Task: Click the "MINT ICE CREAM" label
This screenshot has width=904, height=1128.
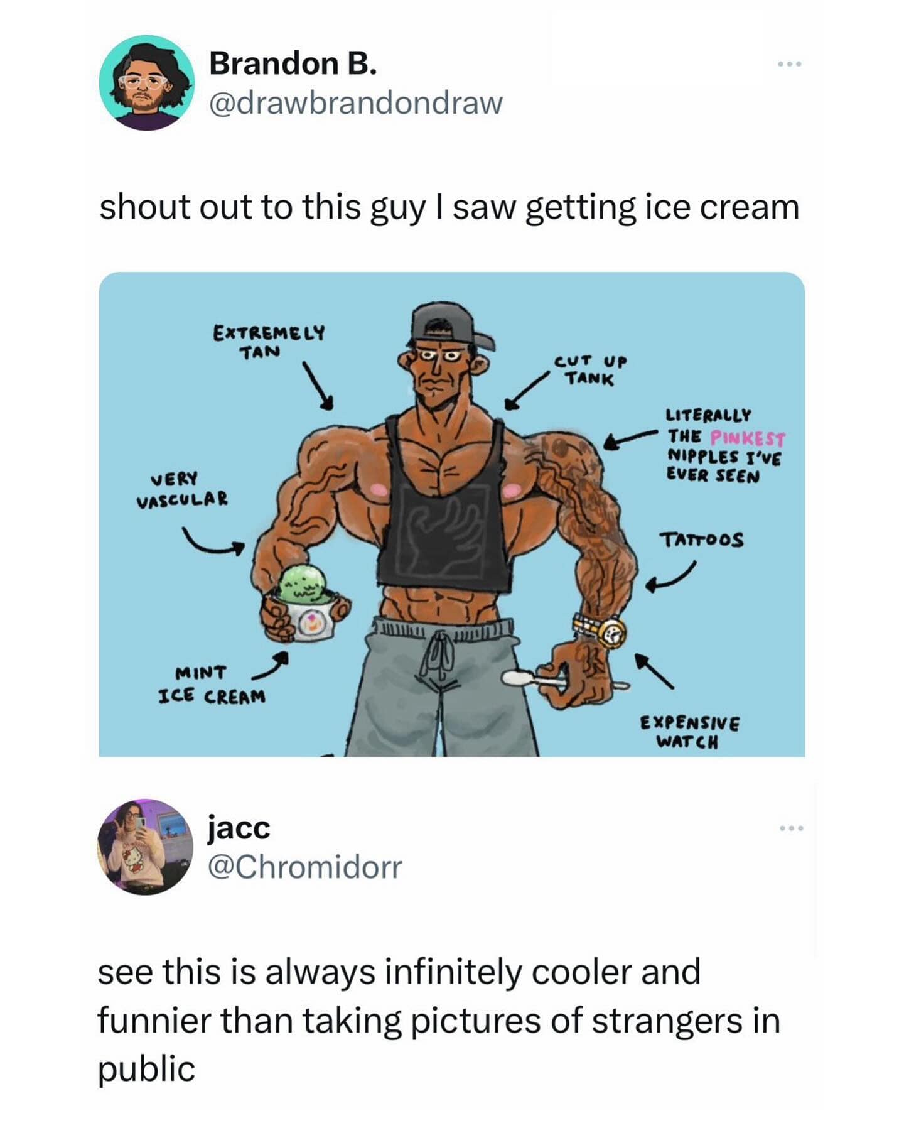Action: click(x=212, y=685)
